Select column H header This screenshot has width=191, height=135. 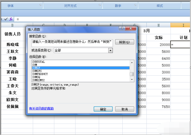pyautogui.click(x=158, y=25)
